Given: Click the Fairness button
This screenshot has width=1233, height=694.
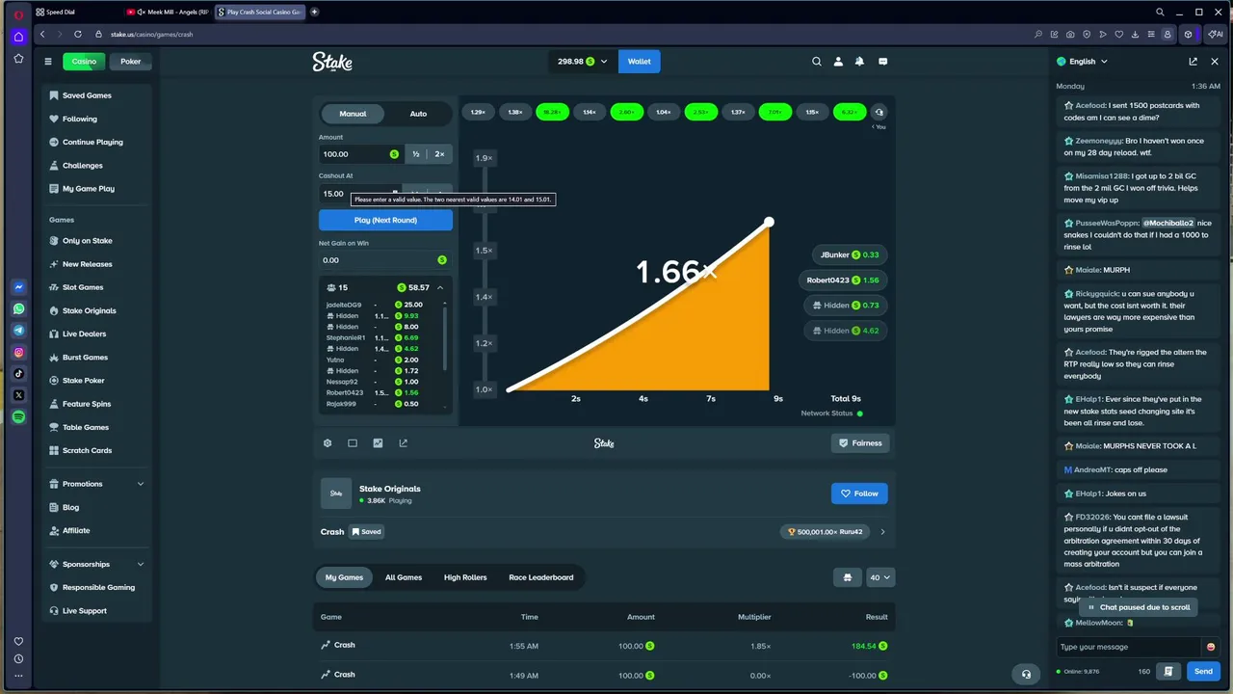Looking at the screenshot, I should click(859, 443).
